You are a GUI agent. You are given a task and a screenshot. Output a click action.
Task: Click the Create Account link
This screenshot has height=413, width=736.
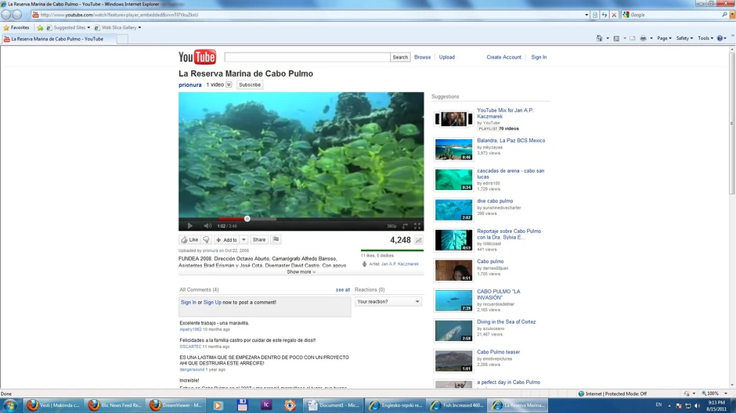pos(503,57)
